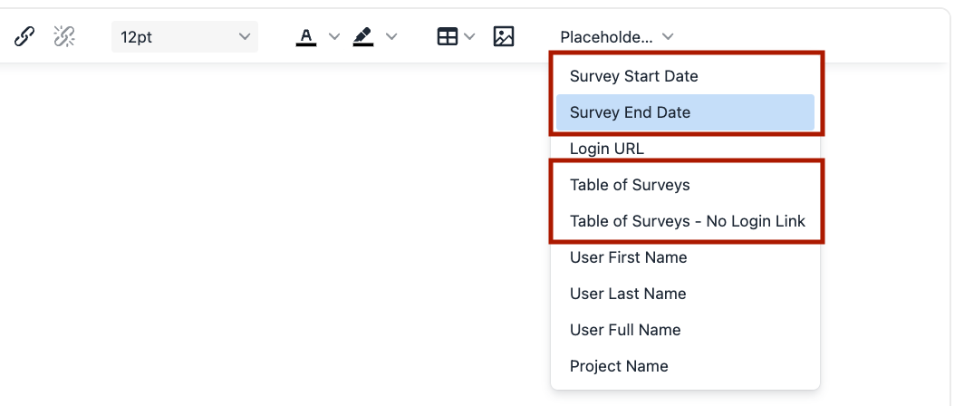
Task: Click the insert table icon
Action: 448,37
